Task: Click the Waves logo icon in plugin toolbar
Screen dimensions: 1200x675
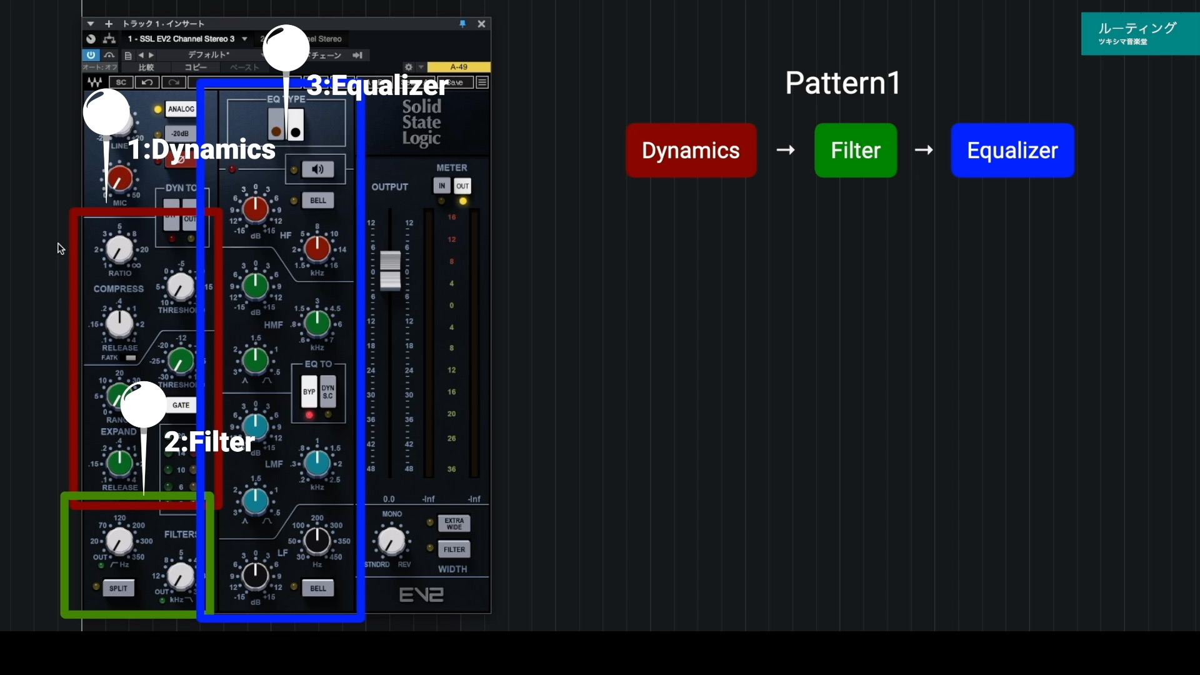Action: tap(95, 82)
